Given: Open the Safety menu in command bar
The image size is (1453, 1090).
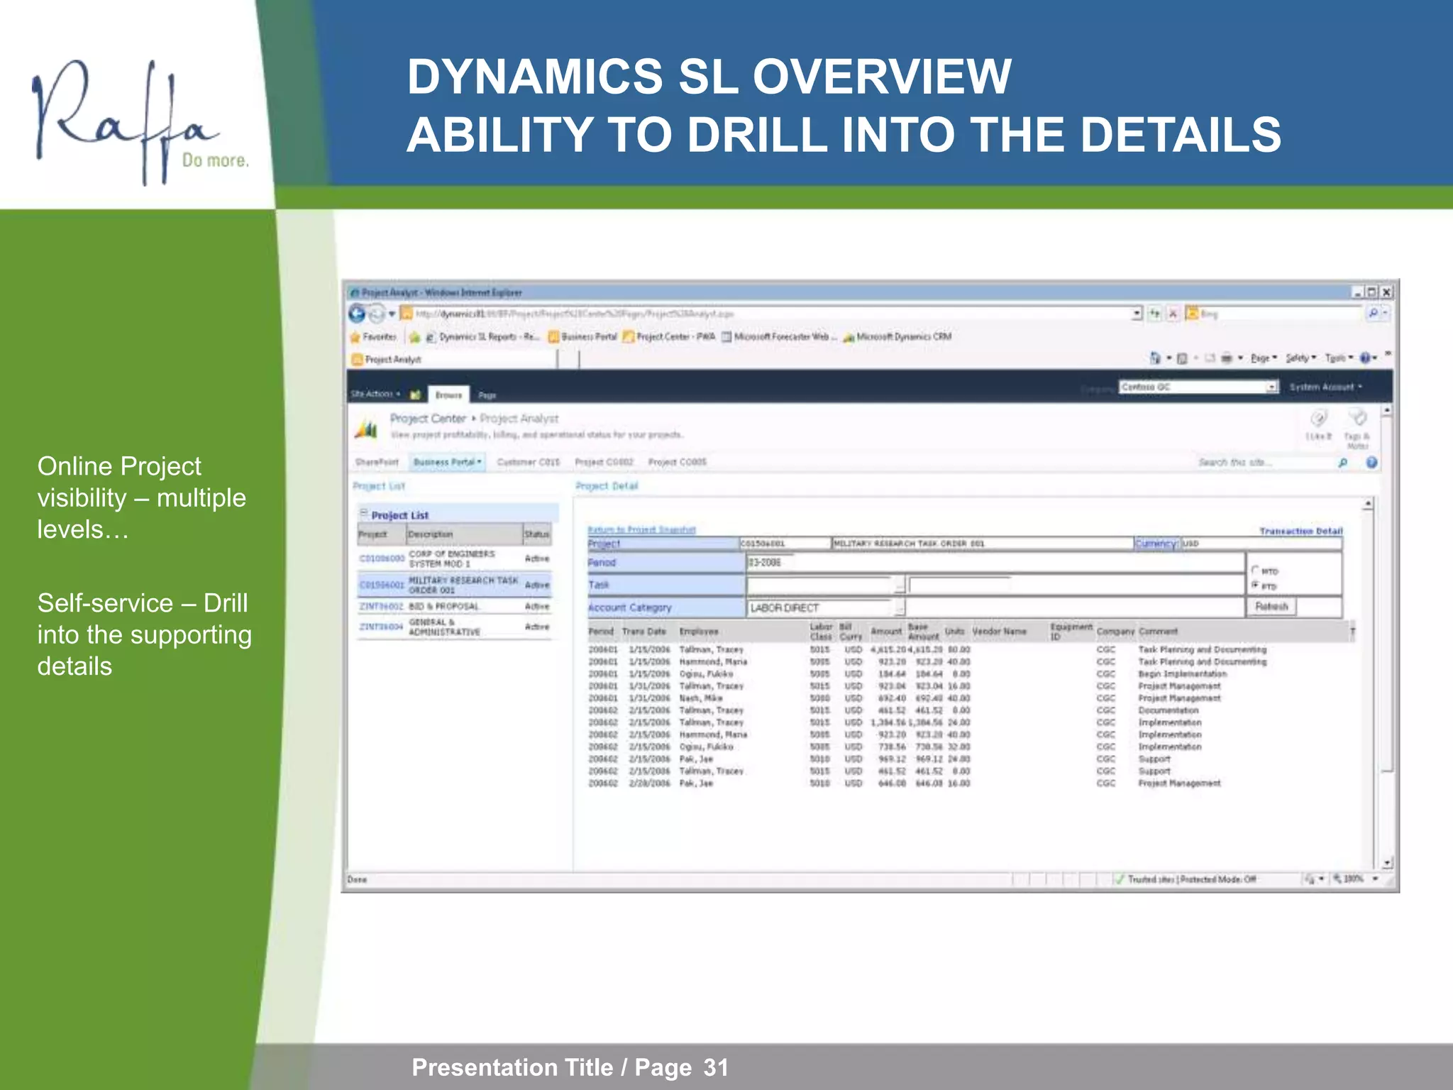Looking at the screenshot, I should [x=1300, y=358].
